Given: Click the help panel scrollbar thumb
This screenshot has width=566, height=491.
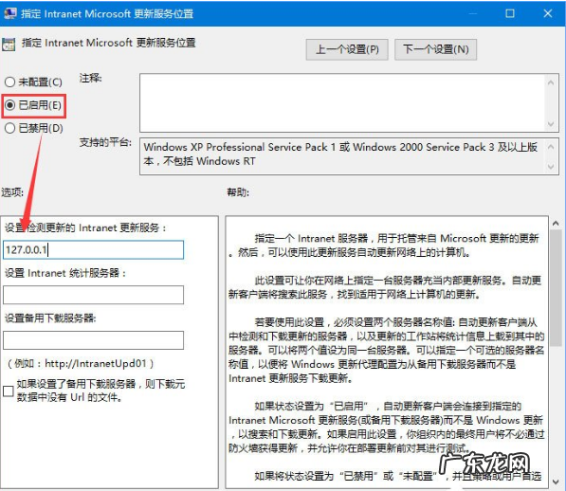Looking at the screenshot, I should point(556,288).
